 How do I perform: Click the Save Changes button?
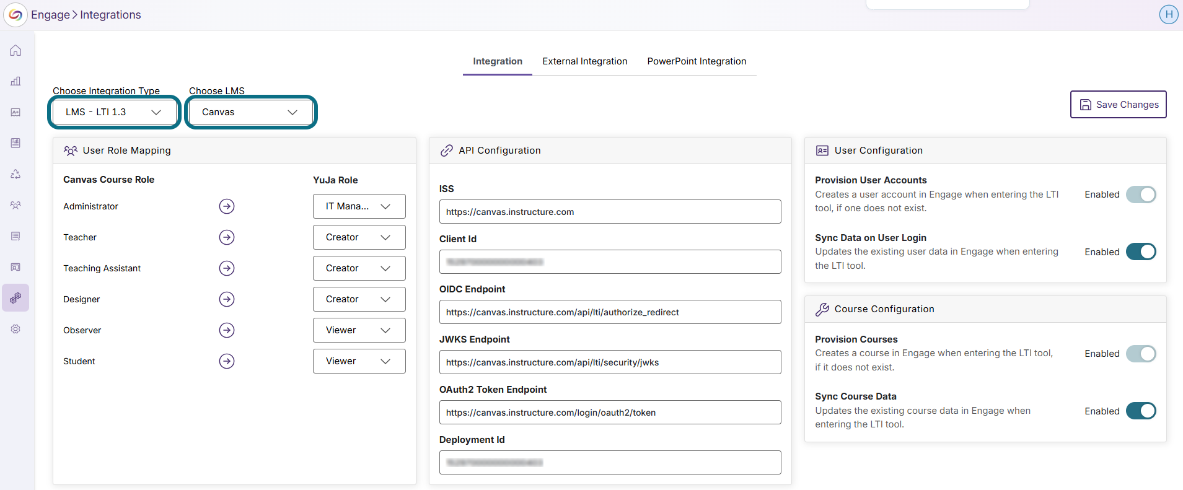coord(1119,104)
